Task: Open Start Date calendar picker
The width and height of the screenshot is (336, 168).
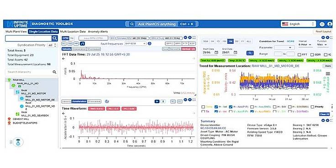Action: [216, 52]
